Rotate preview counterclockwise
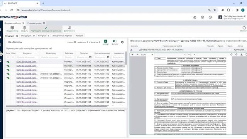The height and width of the screenshot is (139, 247). point(231,54)
